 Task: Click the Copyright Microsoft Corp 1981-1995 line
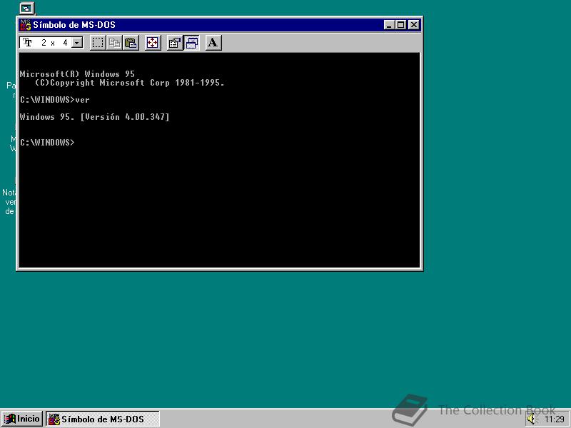130,83
